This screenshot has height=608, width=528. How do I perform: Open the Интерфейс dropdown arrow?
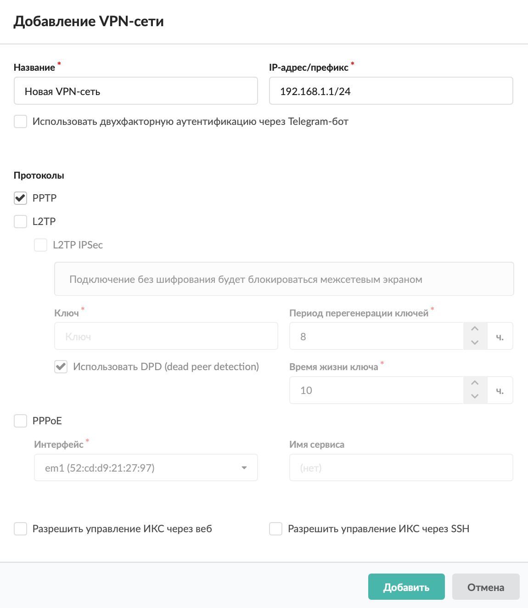pos(244,468)
